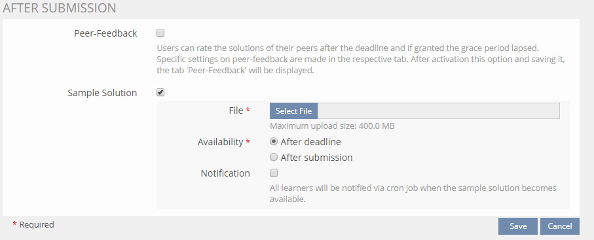Tick the Notification checkbox
This screenshot has width=594, height=240.
pyautogui.click(x=274, y=173)
